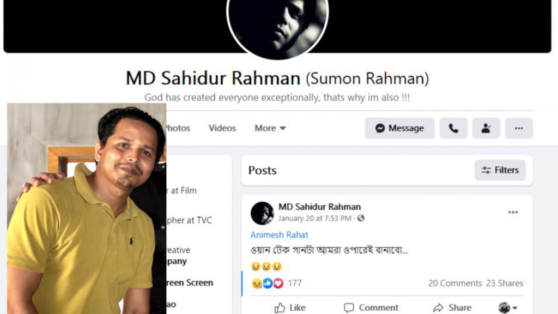Open the post's three-dots options menu
Viewport: 558px width, 314px height.
[513, 212]
